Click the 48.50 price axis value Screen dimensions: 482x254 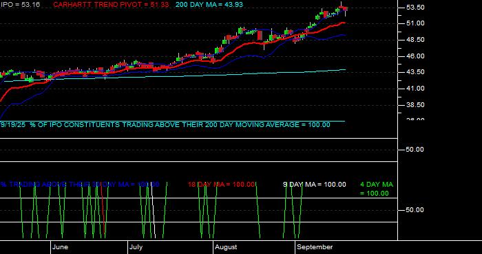(415, 40)
